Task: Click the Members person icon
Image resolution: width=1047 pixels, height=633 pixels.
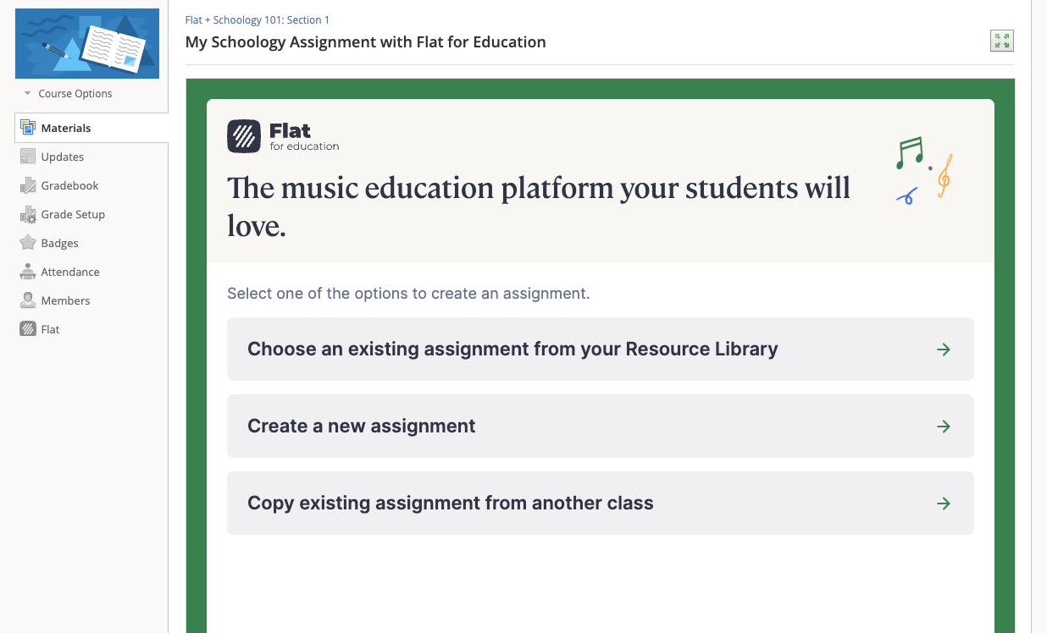Action: pos(28,300)
